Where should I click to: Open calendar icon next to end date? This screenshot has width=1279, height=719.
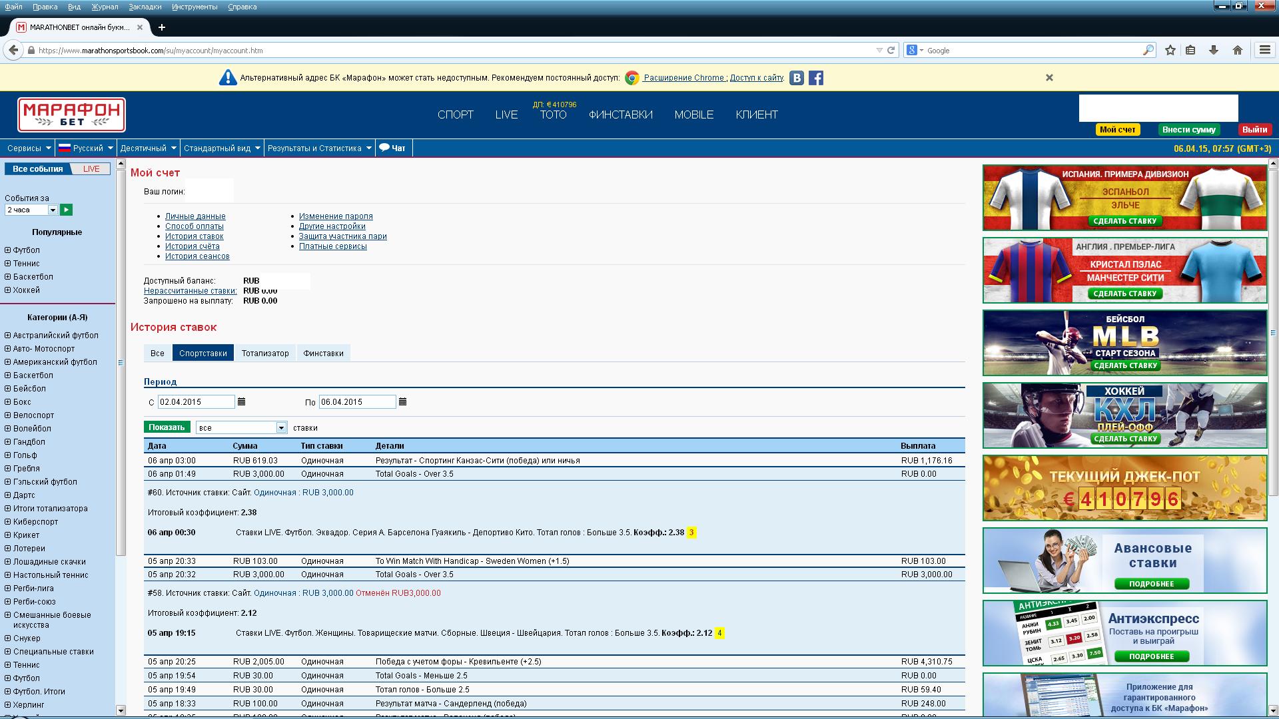(x=402, y=401)
